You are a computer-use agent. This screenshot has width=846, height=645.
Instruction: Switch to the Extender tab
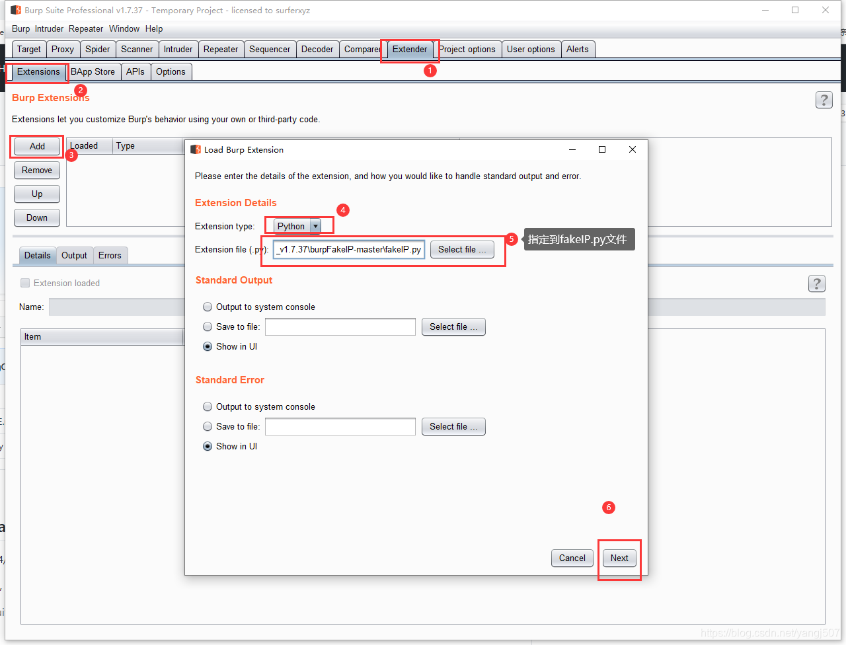coord(410,49)
